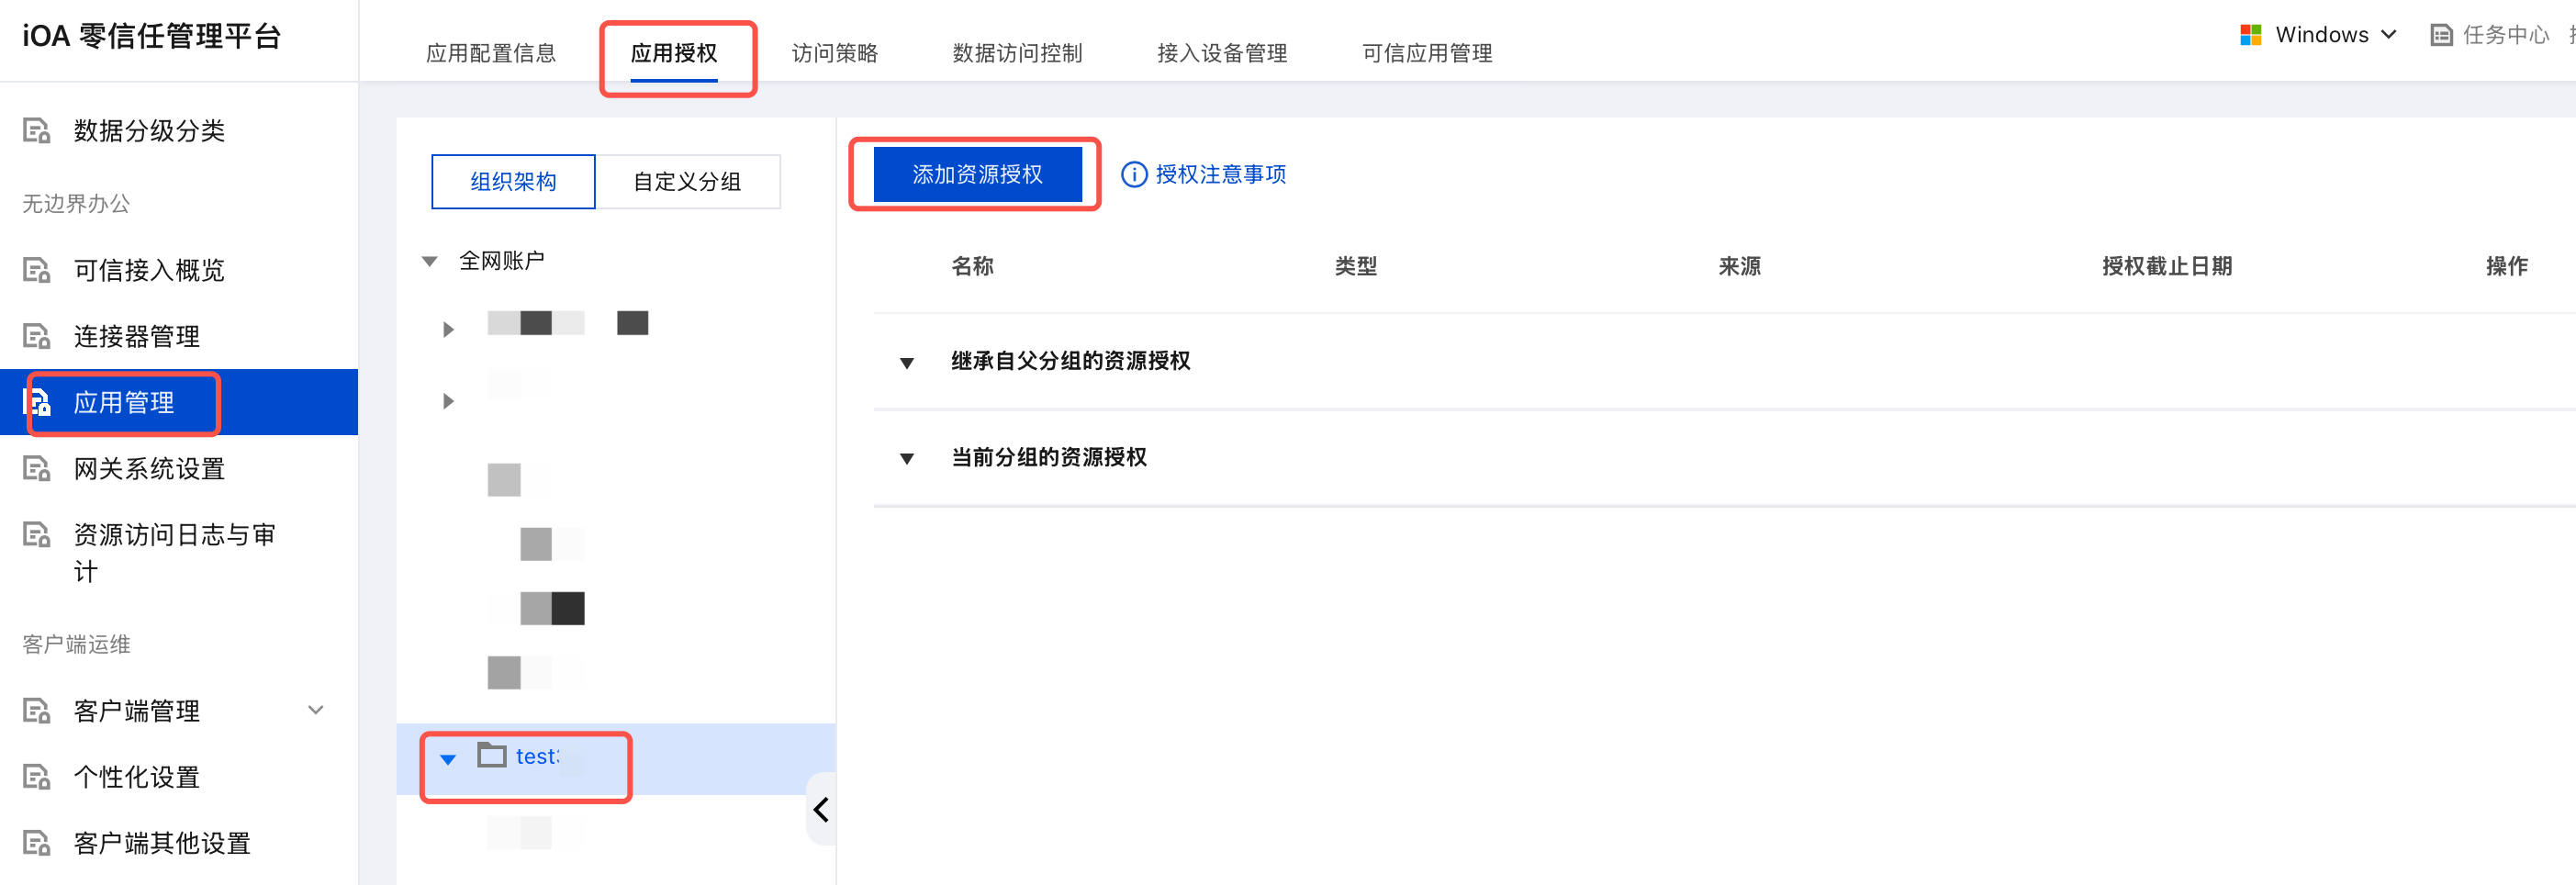Collapse the test group tree node
This screenshot has width=2576, height=885.
(x=448, y=759)
